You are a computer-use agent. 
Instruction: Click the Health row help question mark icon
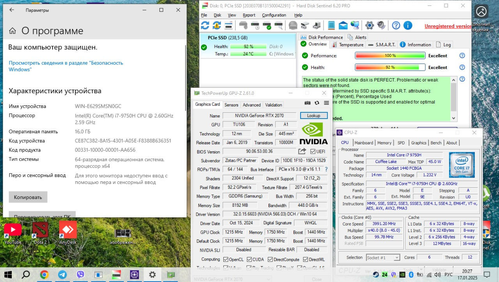coord(462,67)
